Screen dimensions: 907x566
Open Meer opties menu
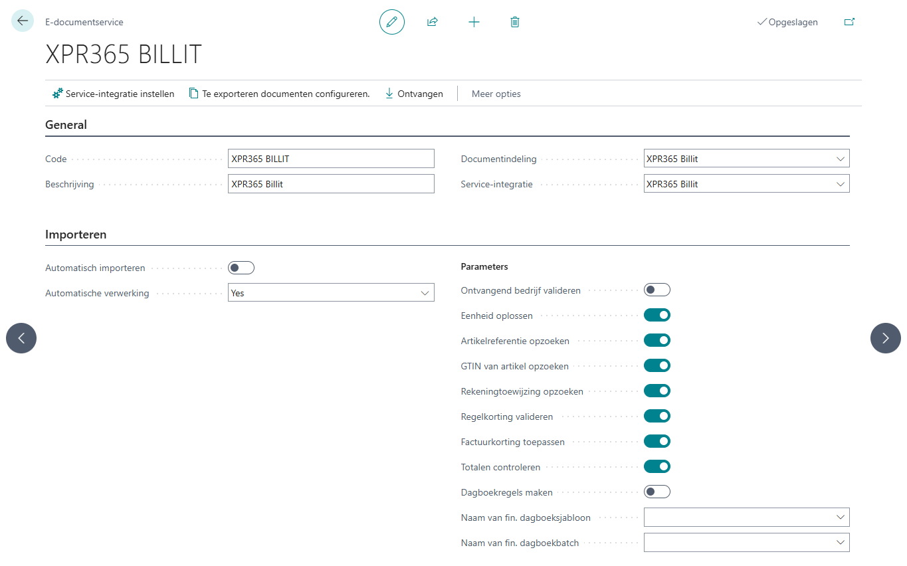[x=496, y=94]
